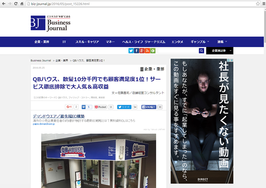Open the RSS feed icon
The height and width of the screenshot is (188, 266).
(x=147, y=51)
